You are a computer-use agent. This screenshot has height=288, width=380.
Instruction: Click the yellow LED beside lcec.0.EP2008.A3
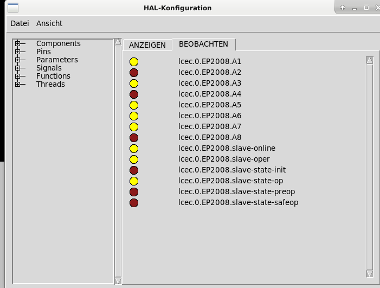134,84
